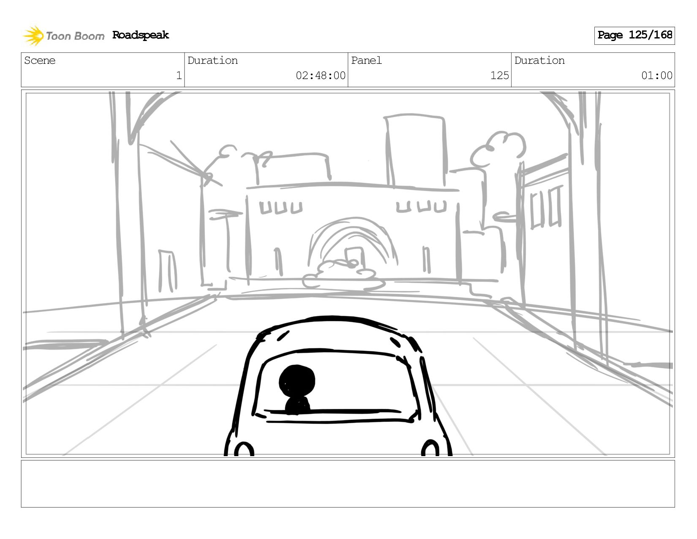Click the panel duration value 01:00
This screenshot has width=697, height=539.
coord(657,76)
